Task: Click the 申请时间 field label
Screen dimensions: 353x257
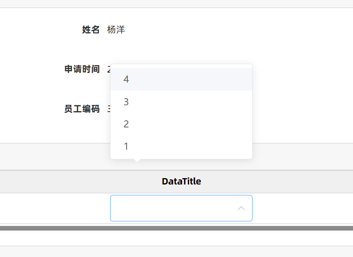Action: [x=82, y=69]
